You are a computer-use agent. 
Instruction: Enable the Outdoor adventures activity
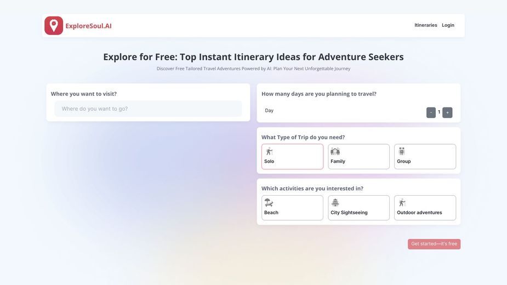coord(425,208)
